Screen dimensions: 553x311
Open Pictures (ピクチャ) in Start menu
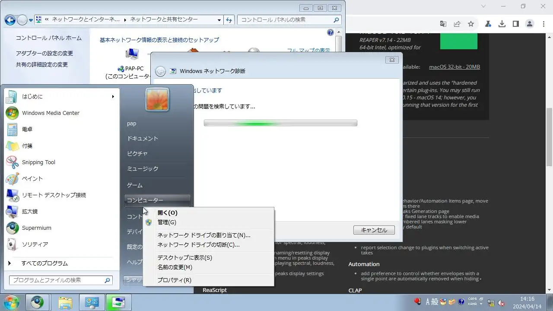(157, 153)
